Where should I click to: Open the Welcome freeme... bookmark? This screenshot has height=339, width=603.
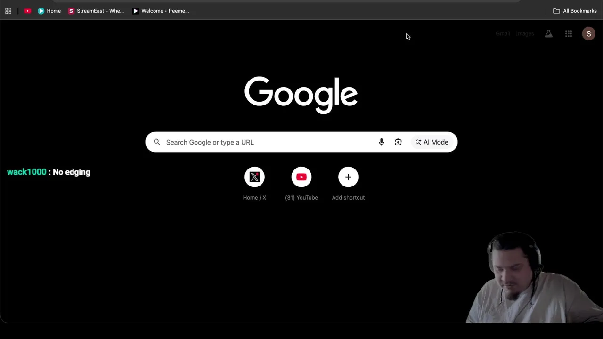(161, 11)
